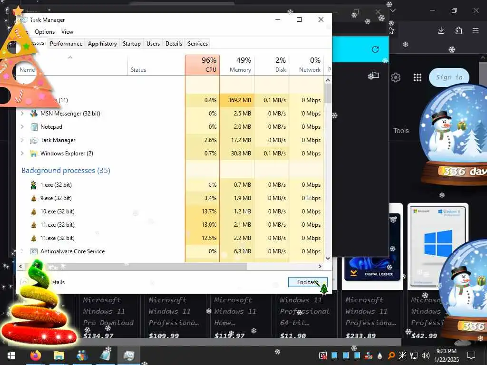
Task: Open the Google settings gear icon
Action: pyautogui.click(x=396, y=77)
